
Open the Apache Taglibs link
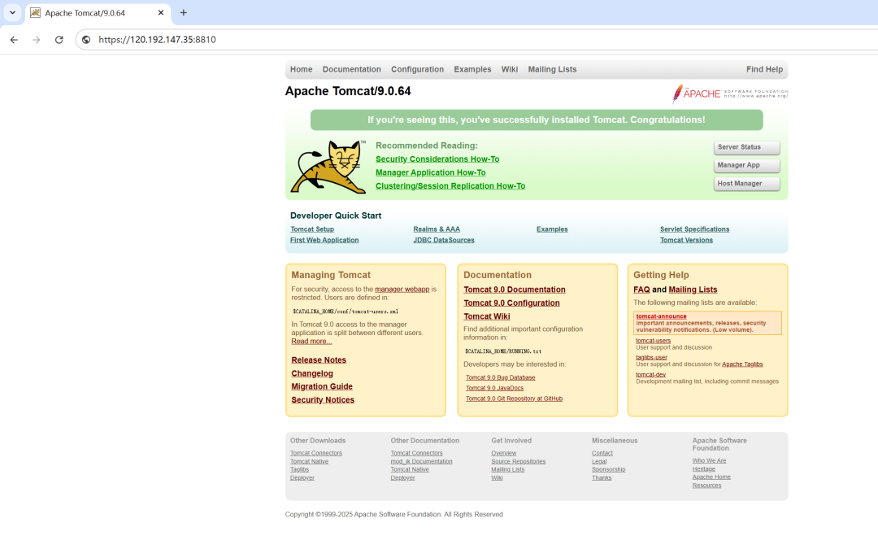tap(742, 364)
